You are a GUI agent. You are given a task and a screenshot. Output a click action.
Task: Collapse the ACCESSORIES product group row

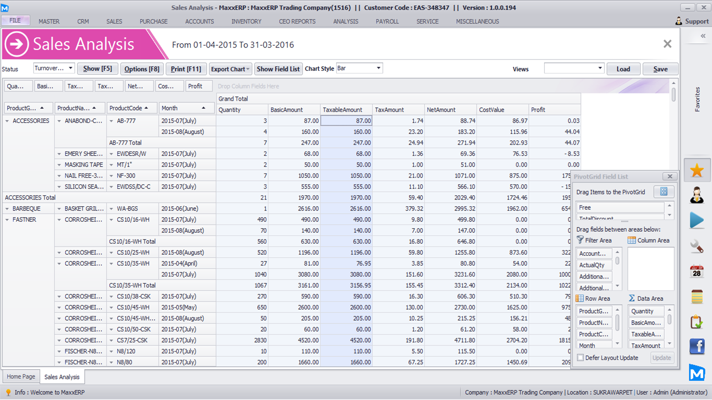tap(7, 121)
